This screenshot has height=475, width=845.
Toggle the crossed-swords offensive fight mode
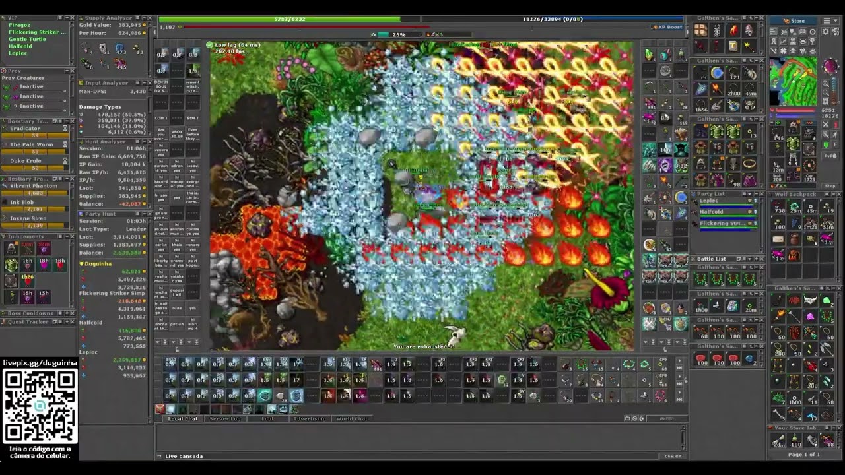tap(825, 125)
